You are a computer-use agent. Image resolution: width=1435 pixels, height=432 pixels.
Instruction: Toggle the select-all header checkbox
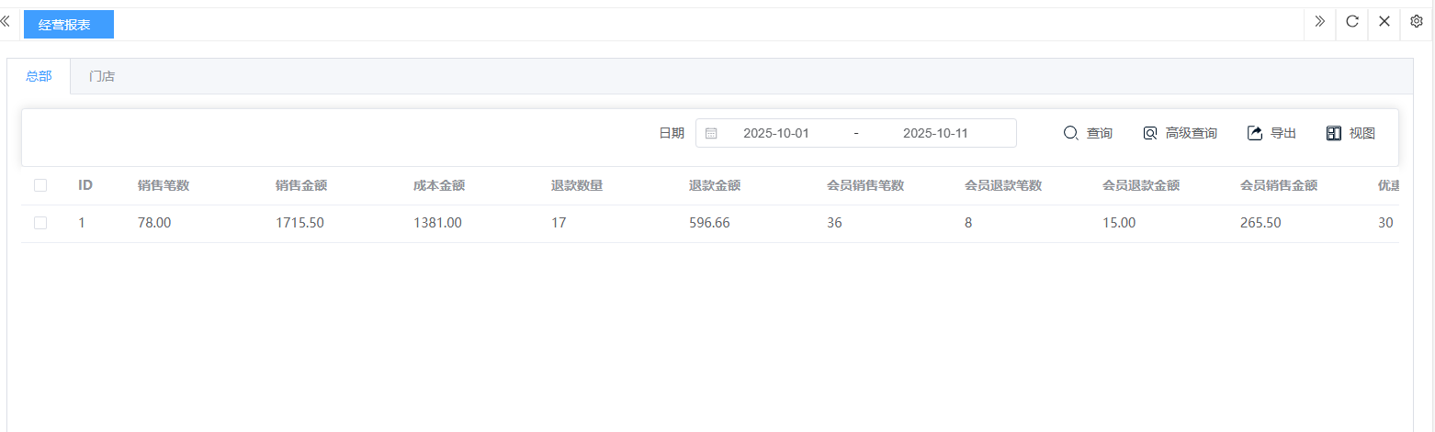click(40, 185)
